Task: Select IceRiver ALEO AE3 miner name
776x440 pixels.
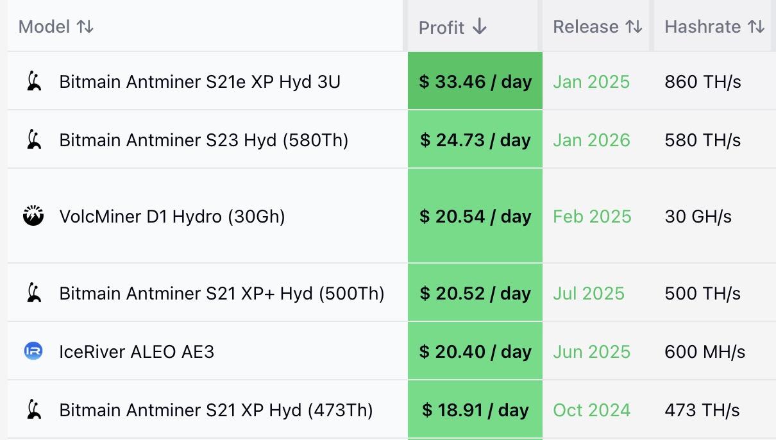Action: 137,352
